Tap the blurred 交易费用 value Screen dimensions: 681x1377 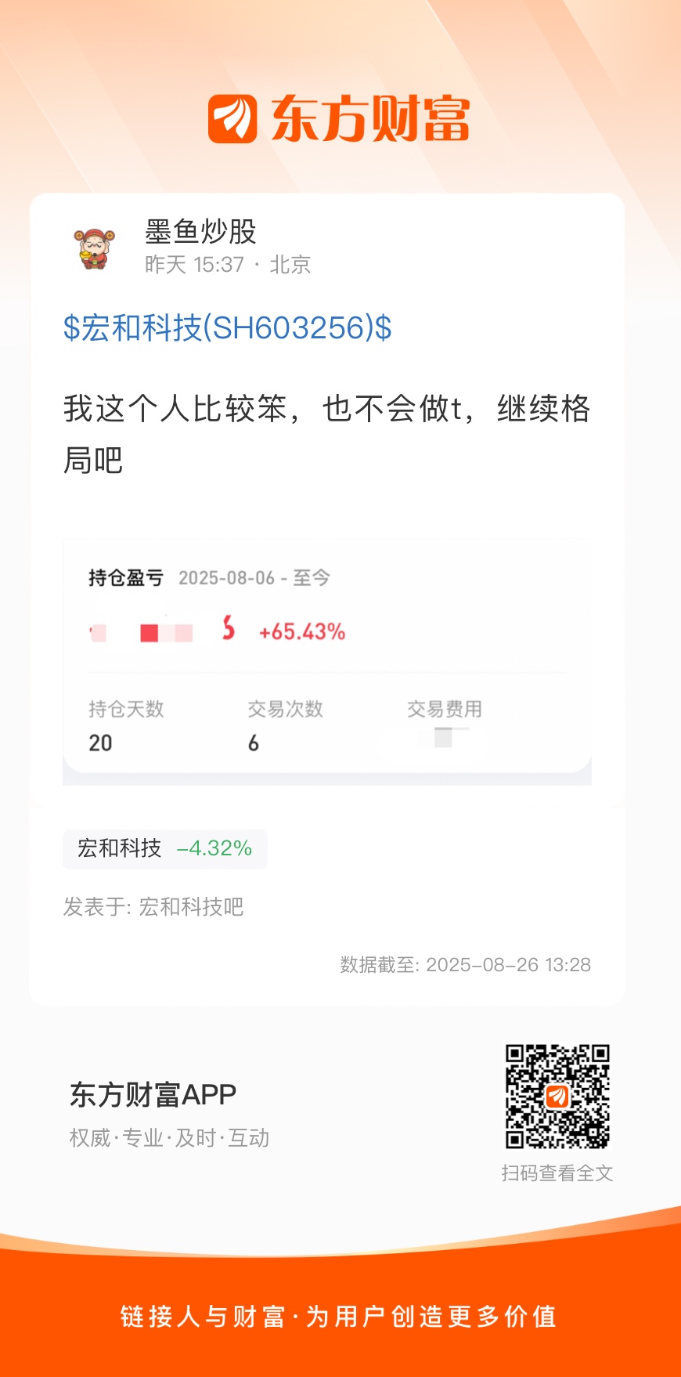coord(443,737)
